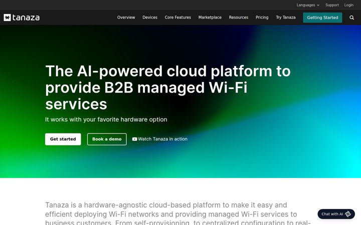Screen dimensions: 361x225
Task: Click the Tanaza logo icon
Action: pos(7,17)
